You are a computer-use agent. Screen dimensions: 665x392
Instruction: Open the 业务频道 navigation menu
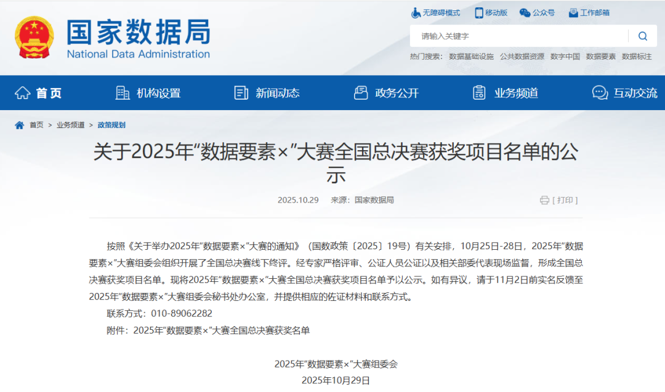tap(506, 93)
